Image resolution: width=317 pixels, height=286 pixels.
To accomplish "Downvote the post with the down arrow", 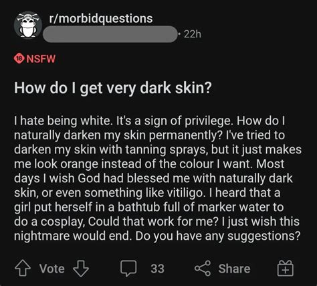I will point(81,268).
